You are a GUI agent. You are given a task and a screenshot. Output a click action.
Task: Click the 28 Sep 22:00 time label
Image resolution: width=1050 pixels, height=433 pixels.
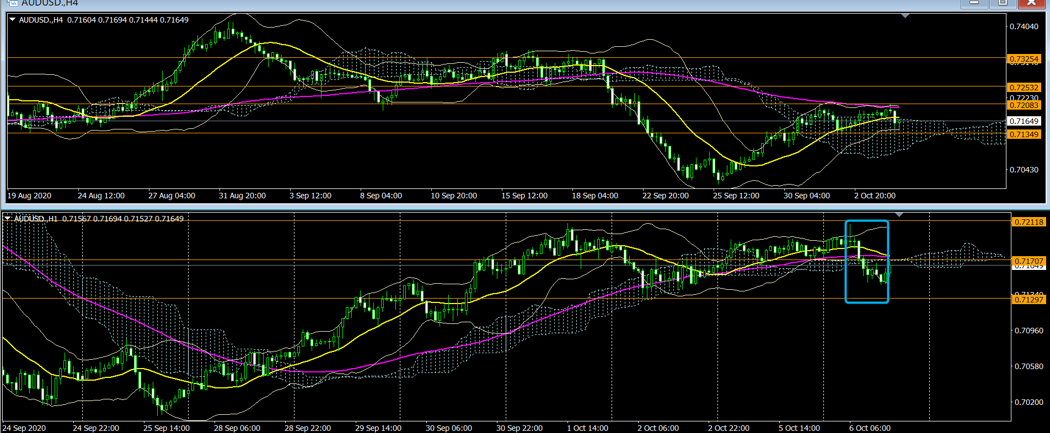[x=308, y=428]
